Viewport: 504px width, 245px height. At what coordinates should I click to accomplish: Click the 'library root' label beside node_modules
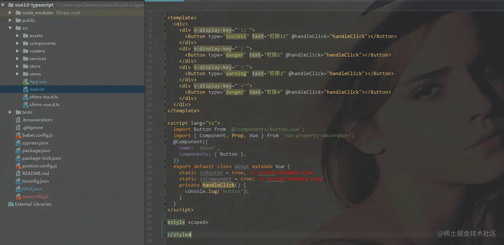[x=68, y=13]
